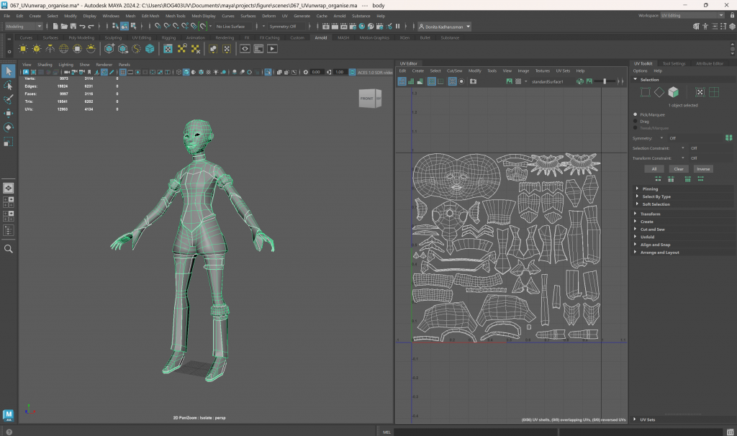Click the vertex selection square icon in UV Toolkit
The height and width of the screenshot is (436, 737).
tap(646, 92)
